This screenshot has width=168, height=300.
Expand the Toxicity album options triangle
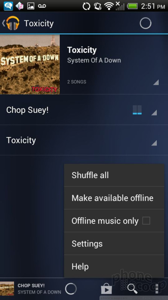[156, 82]
